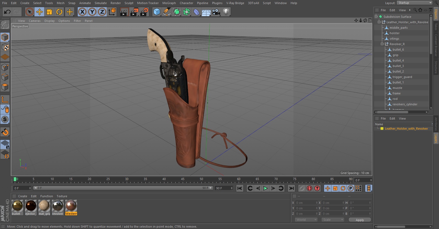
Task: Open the Bend deformer icon
Action: tap(196, 12)
